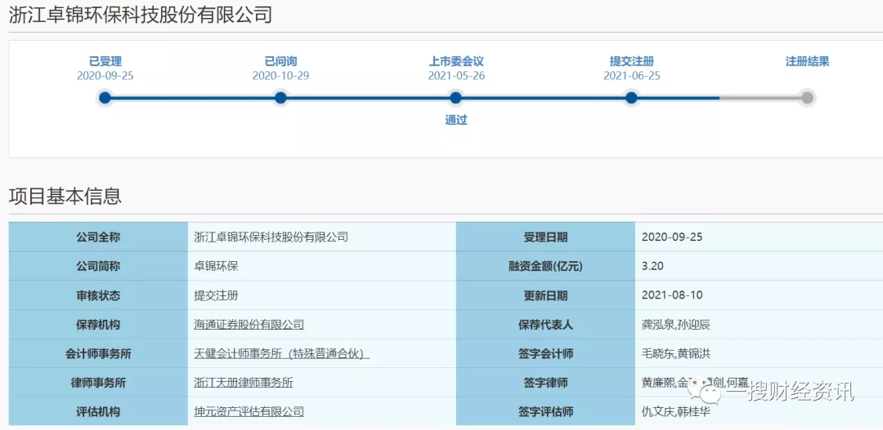Click the company full name value in the table

point(271,237)
